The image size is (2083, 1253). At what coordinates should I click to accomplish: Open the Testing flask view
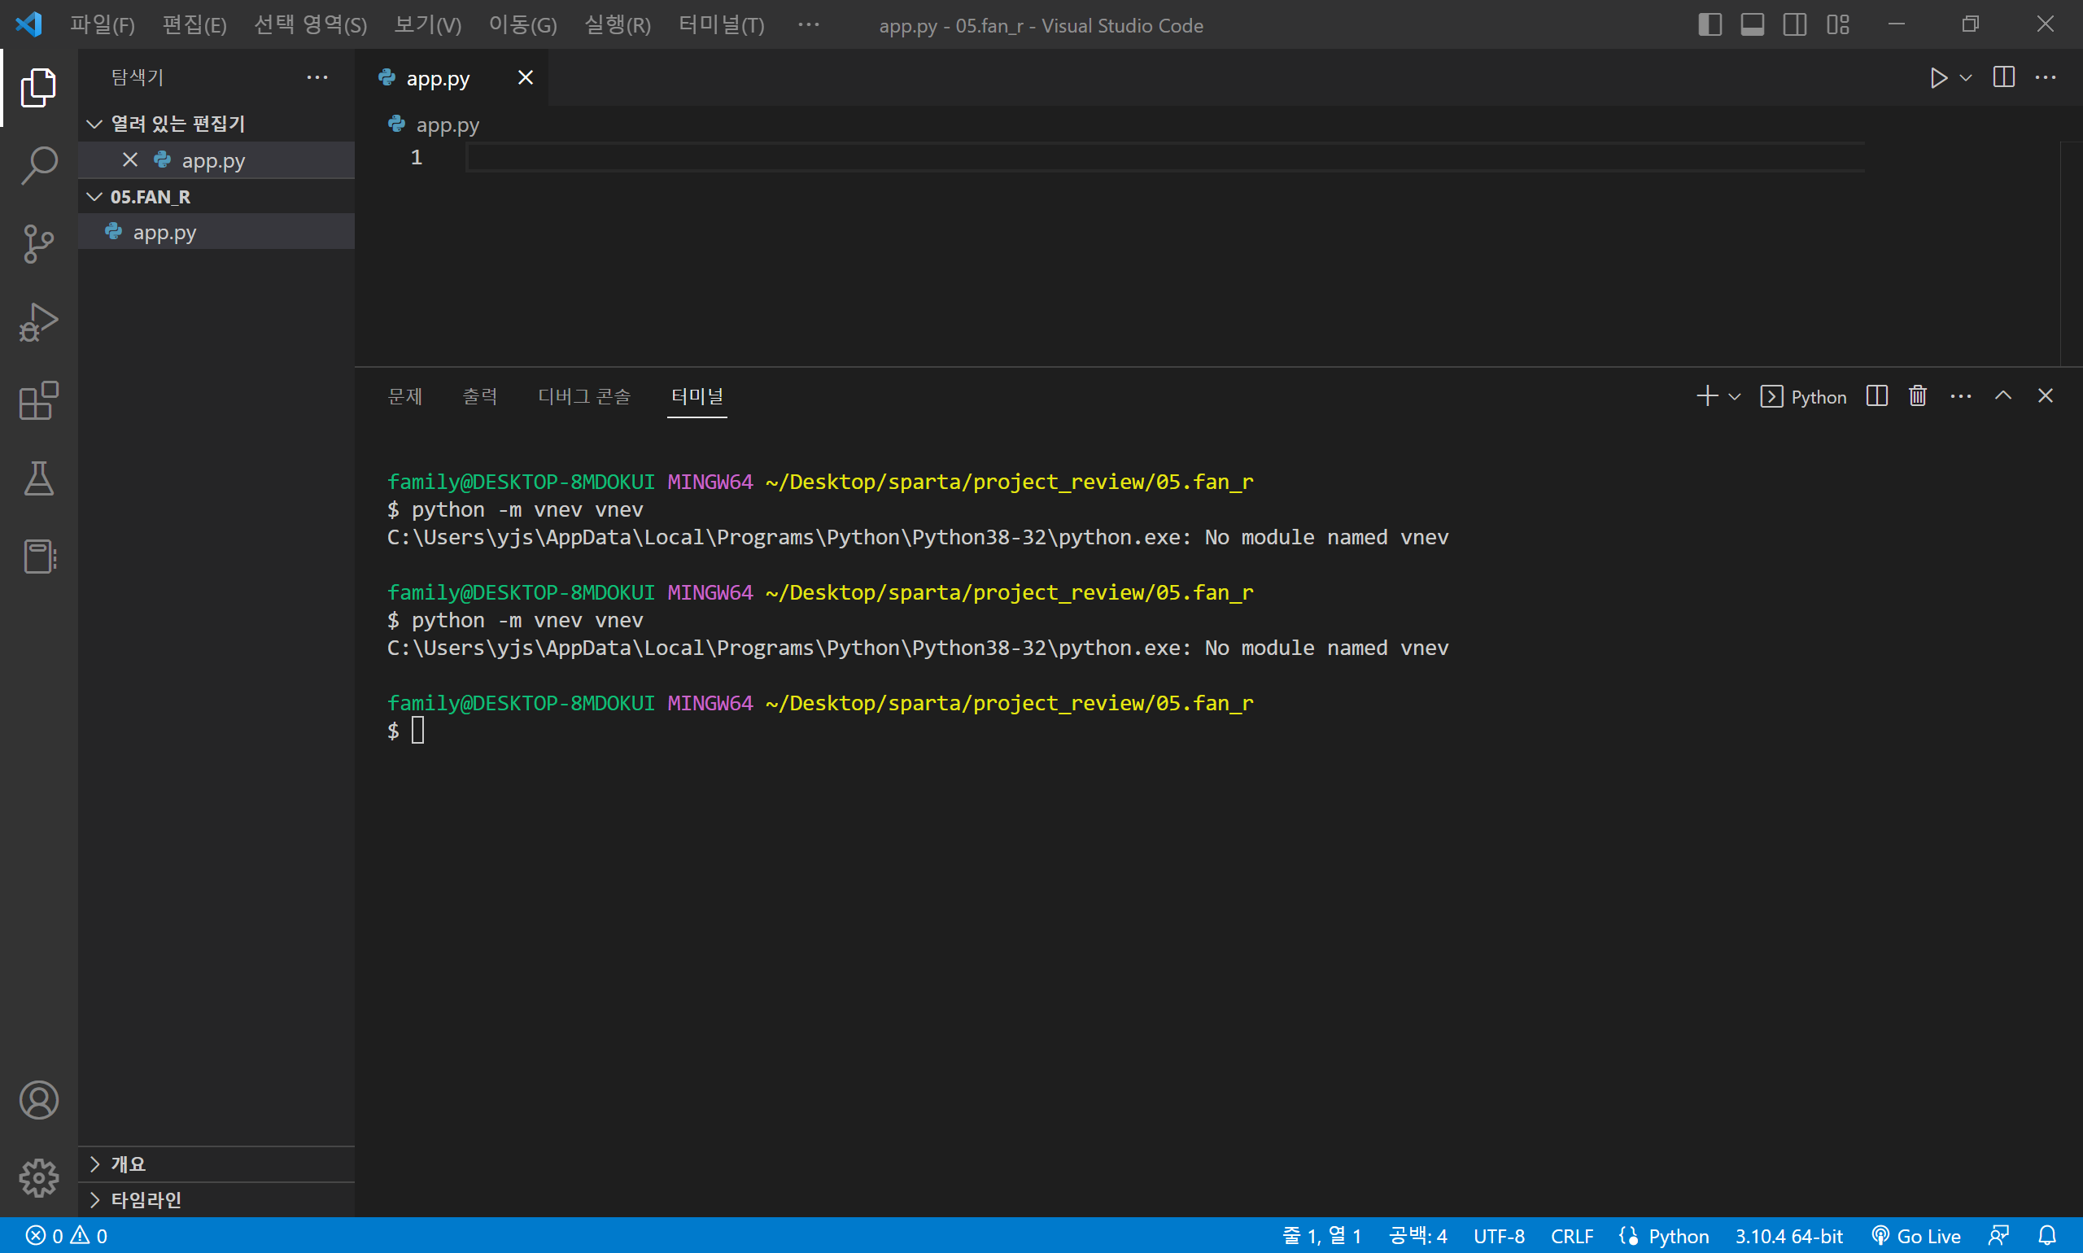(39, 478)
